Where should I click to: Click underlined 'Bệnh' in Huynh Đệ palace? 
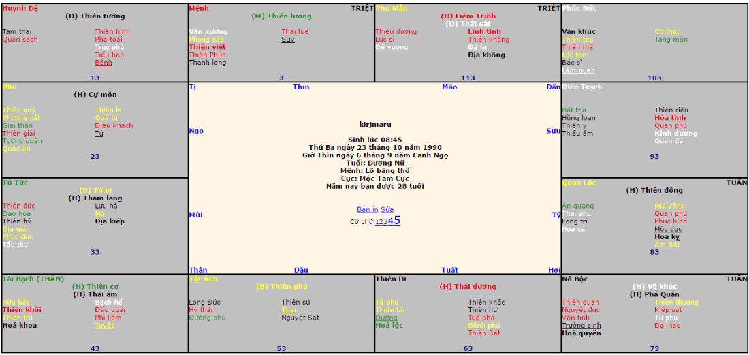tap(103, 63)
